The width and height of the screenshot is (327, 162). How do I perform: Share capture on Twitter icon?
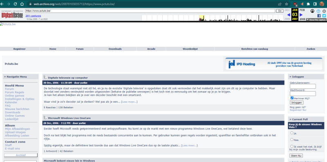[324, 15]
